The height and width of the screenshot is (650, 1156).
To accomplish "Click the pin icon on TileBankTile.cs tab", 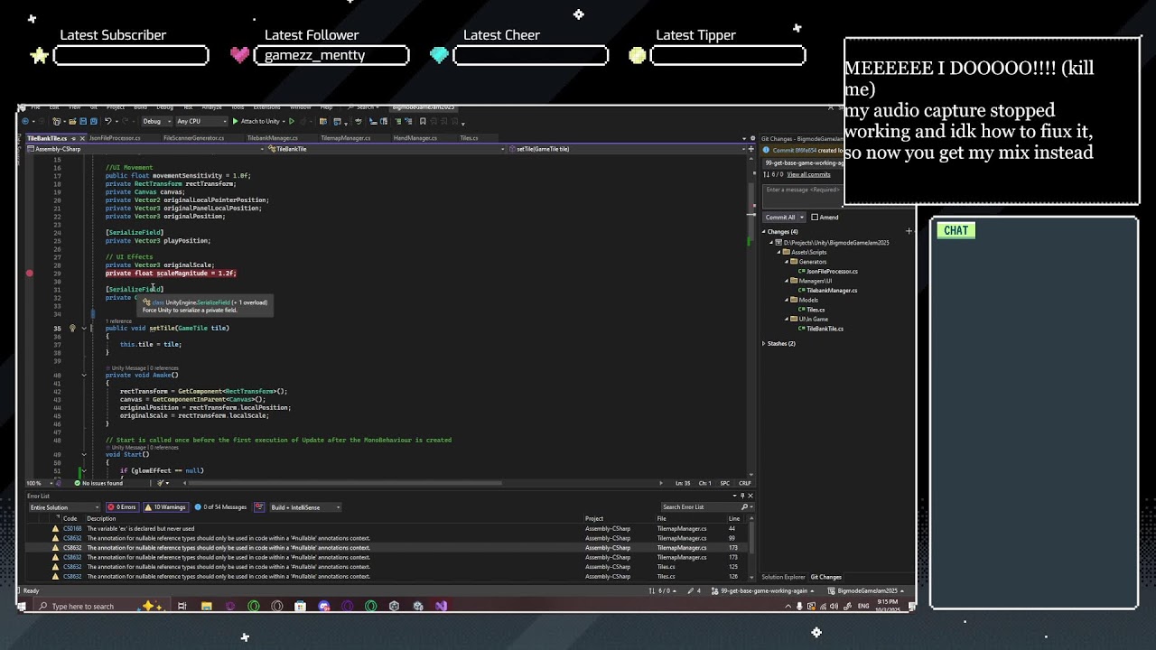I will [x=73, y=138].
